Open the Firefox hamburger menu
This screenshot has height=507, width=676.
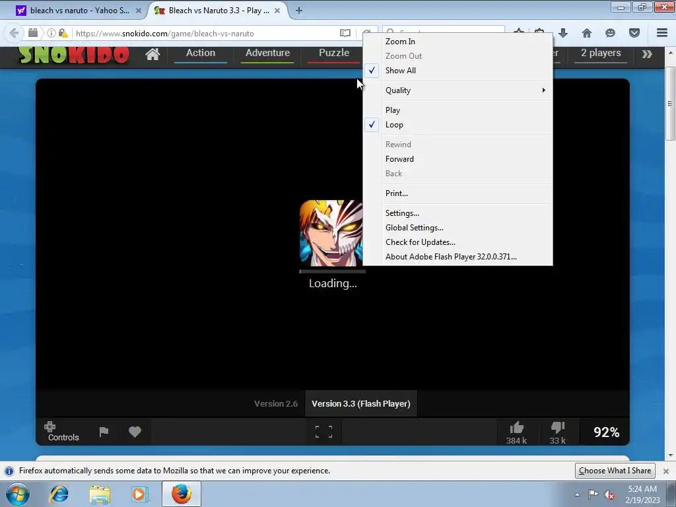(x=661, y=33)
